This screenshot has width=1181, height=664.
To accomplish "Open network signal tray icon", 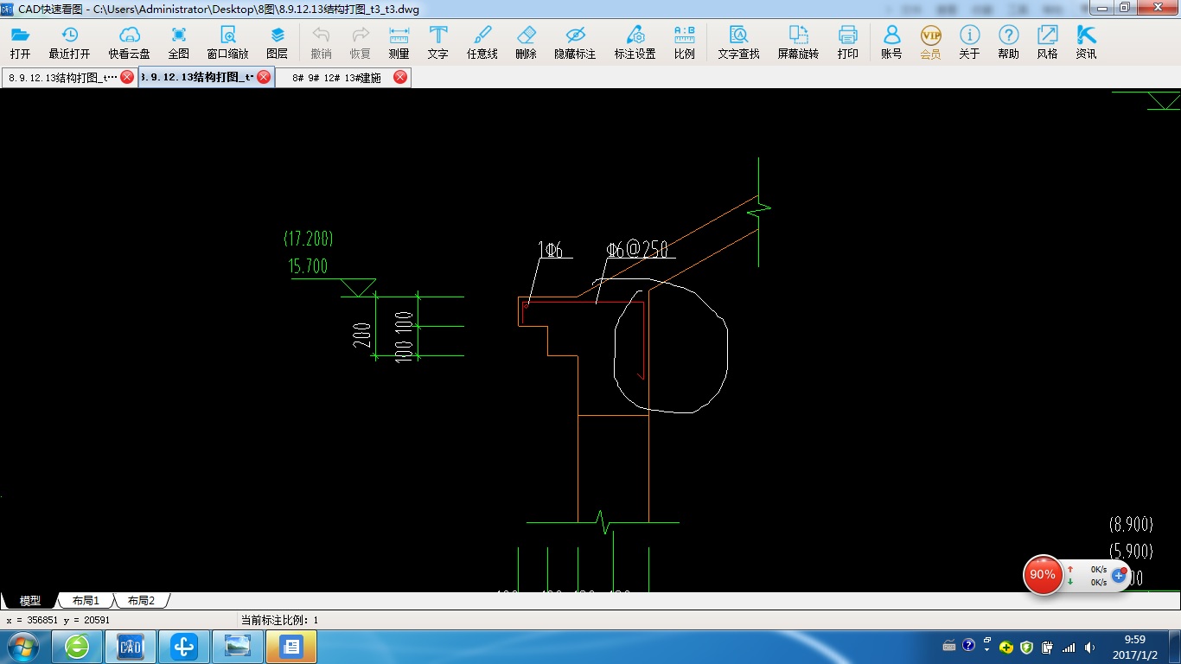I will 1069,648.
